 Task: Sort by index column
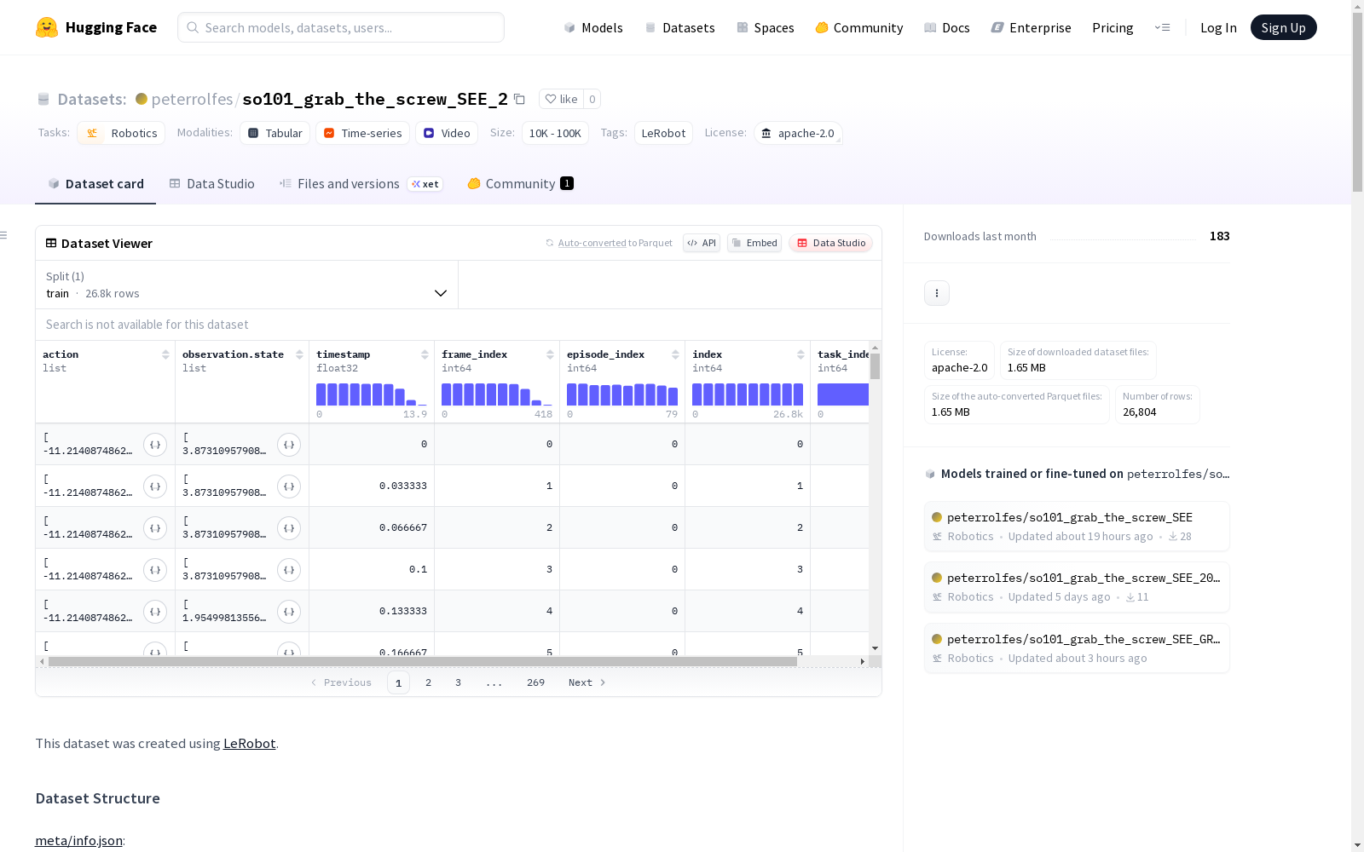(x=800, y=354)
